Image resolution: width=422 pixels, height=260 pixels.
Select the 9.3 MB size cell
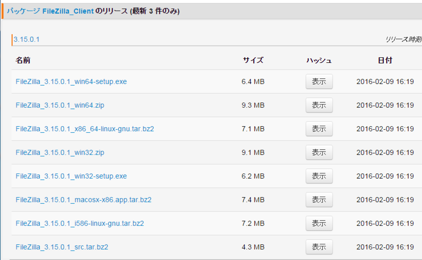point(253,105)
